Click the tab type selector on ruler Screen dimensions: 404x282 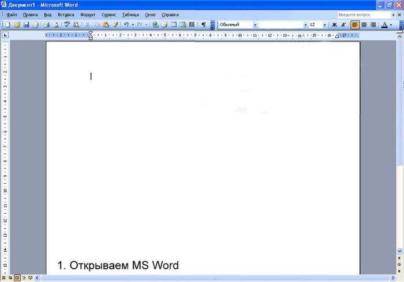click(x=5, y=35)
